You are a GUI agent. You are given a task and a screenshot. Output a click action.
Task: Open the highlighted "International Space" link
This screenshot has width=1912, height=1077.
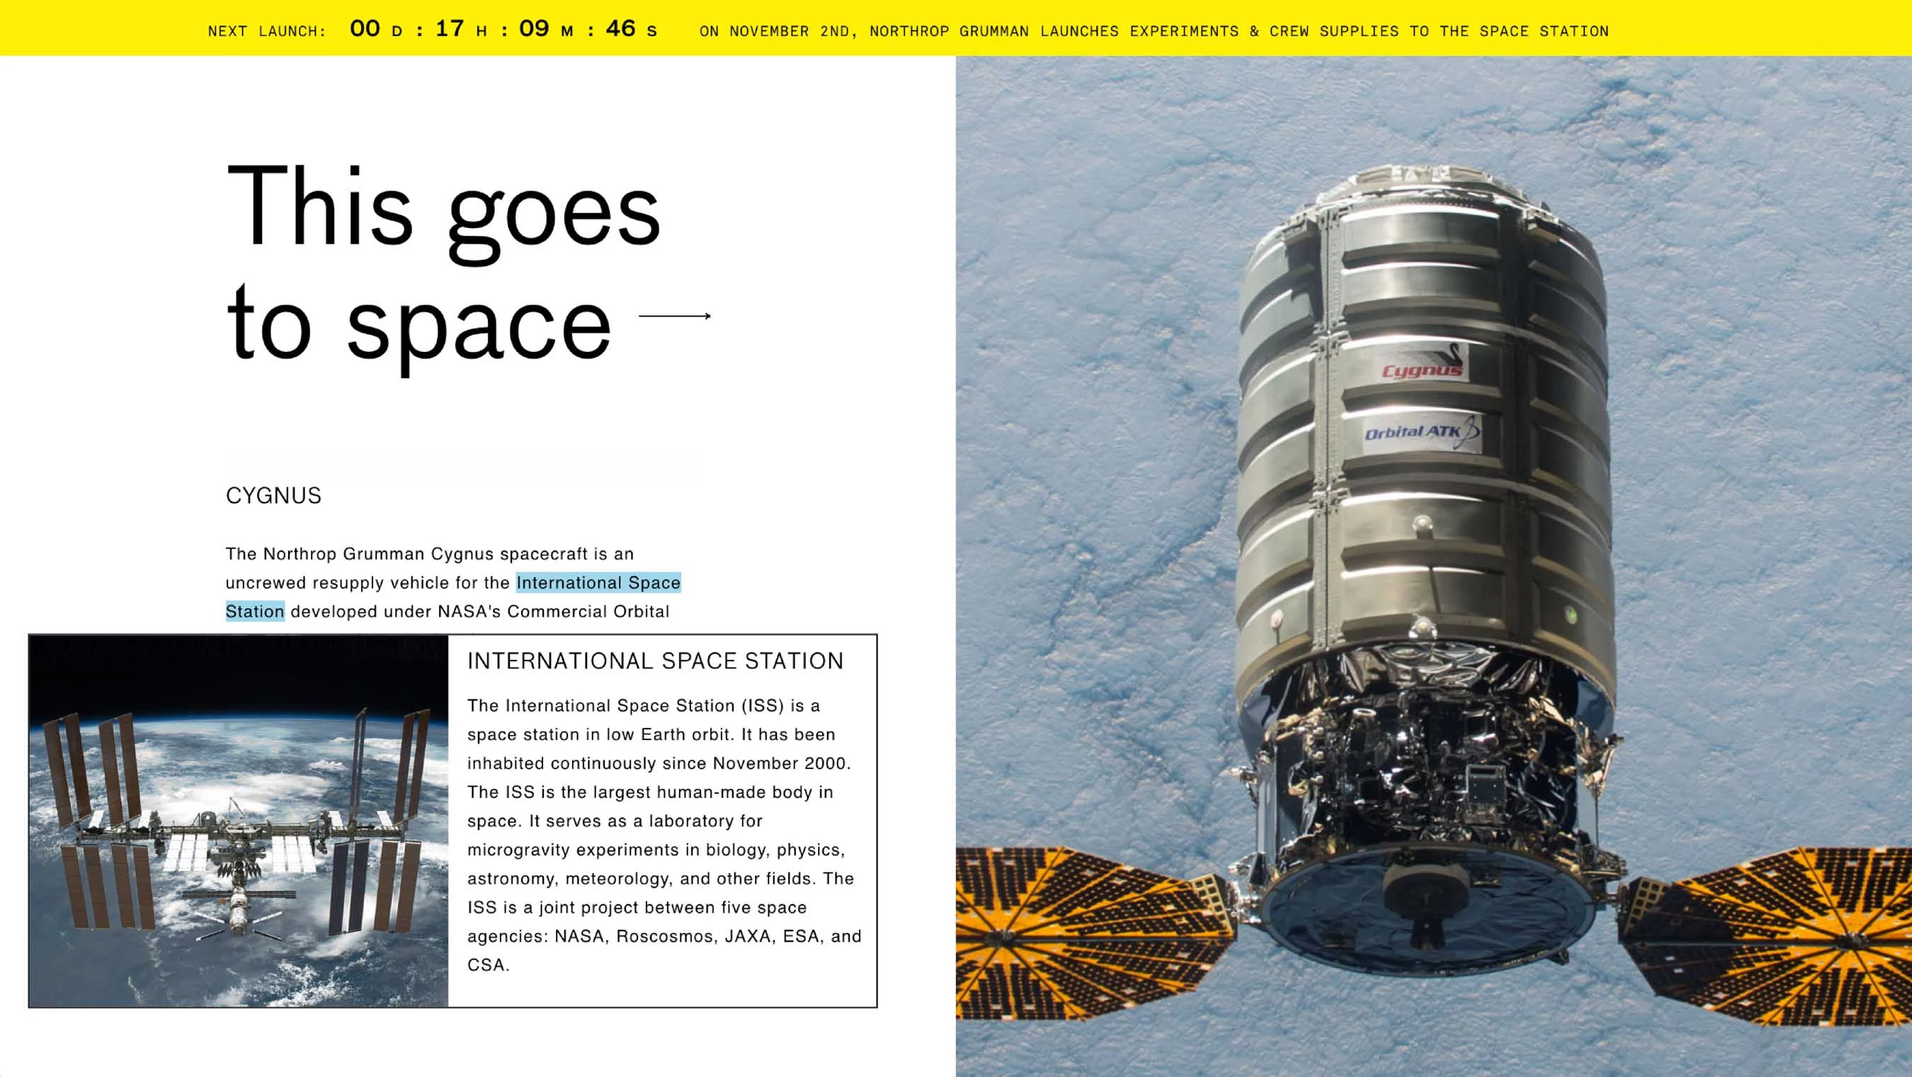click(x=598, y=583)
